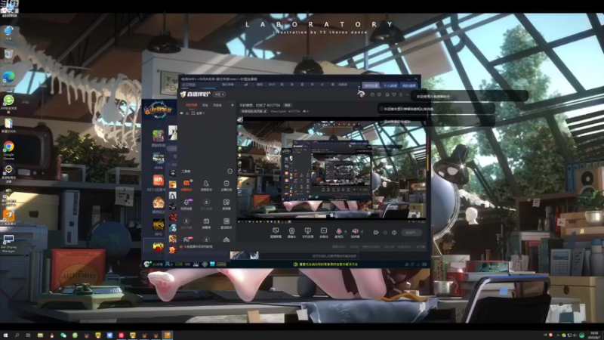The width and height of the screenshot is (604, 340).
Task: Open first blue tab in background window
Action: click(371, 85)
